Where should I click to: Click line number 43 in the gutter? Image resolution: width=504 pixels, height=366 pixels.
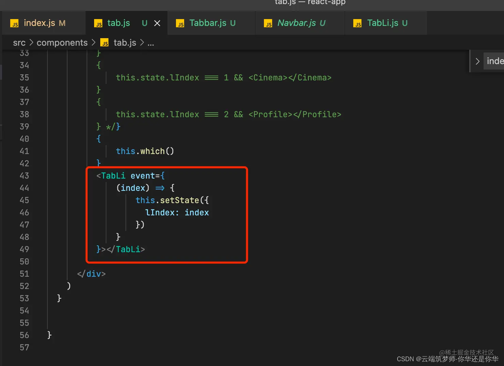point(24,176)
